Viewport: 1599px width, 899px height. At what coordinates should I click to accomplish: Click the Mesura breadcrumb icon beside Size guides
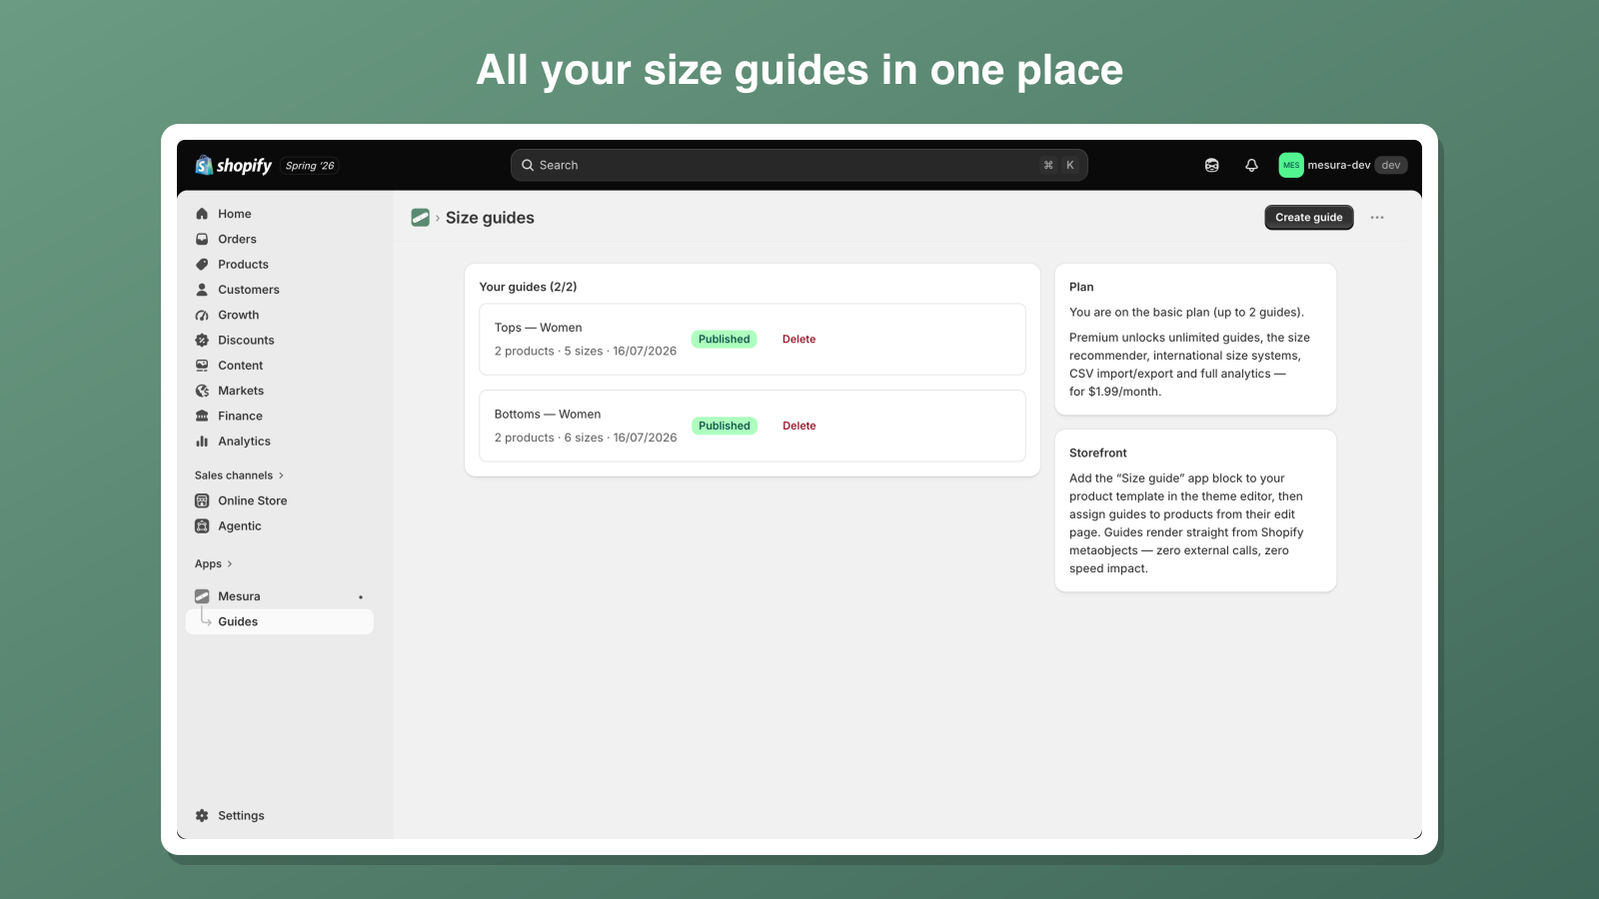coord(421,218)
